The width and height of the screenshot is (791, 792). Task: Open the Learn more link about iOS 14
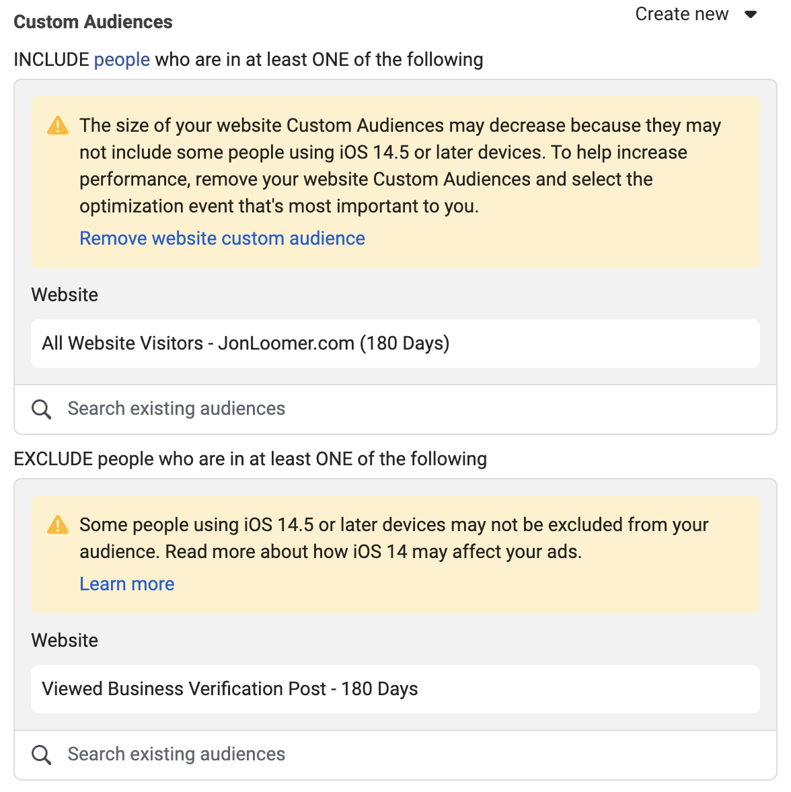[x=127, y=584]
